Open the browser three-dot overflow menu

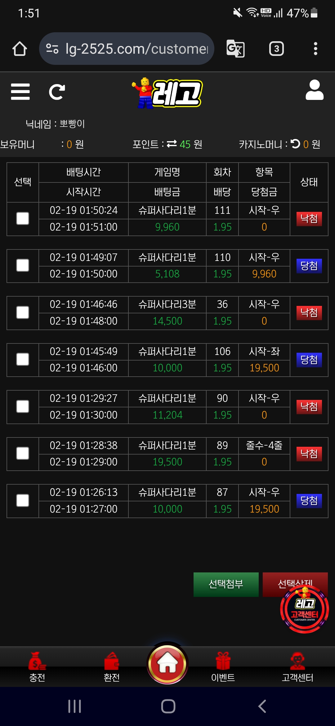click(x=315, y=49)
